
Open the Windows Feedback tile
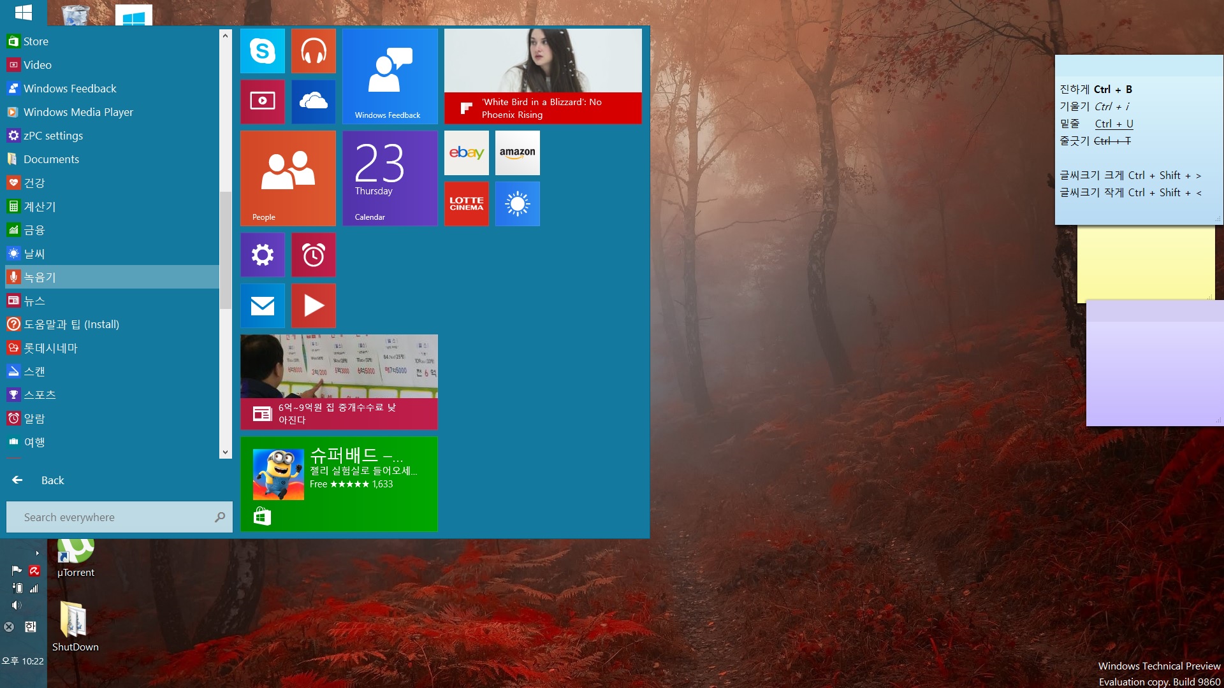pos(390,76)
